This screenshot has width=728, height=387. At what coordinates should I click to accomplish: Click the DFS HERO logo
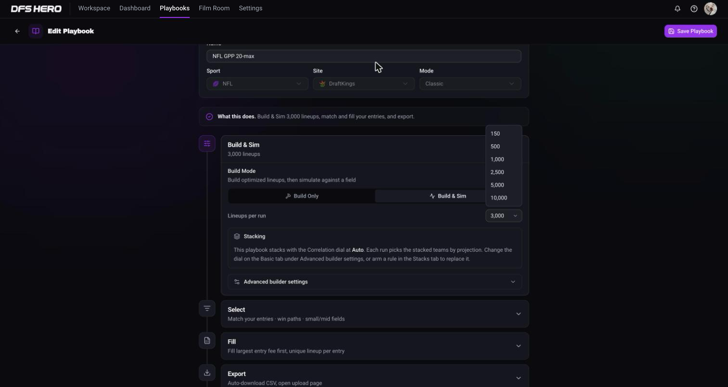click(36, 9)
